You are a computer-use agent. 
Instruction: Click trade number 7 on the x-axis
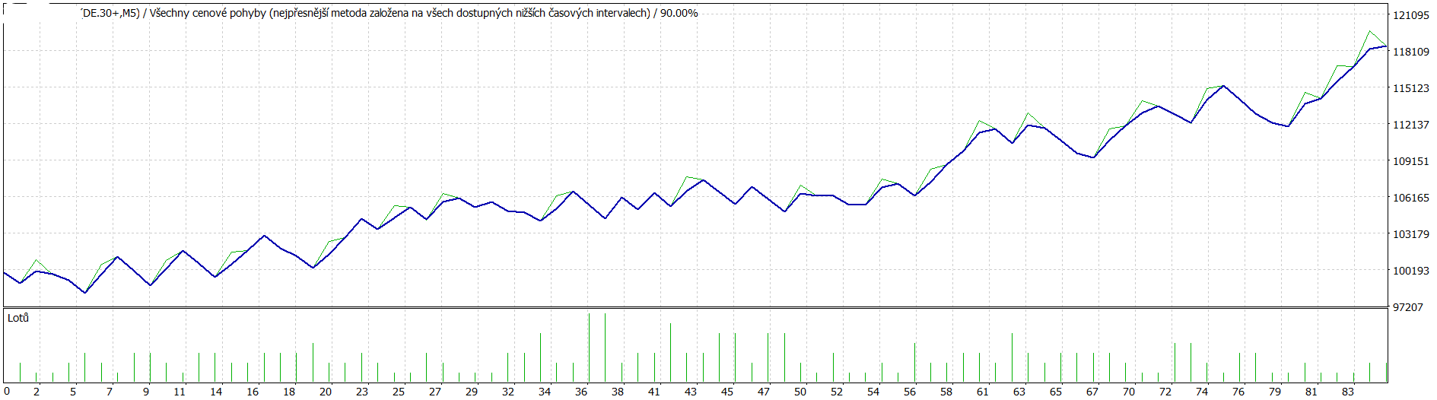[x=110, y=392]
